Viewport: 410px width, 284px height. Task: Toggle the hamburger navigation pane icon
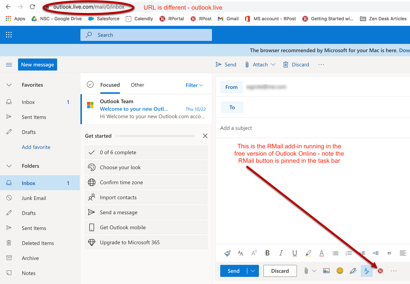9,65
